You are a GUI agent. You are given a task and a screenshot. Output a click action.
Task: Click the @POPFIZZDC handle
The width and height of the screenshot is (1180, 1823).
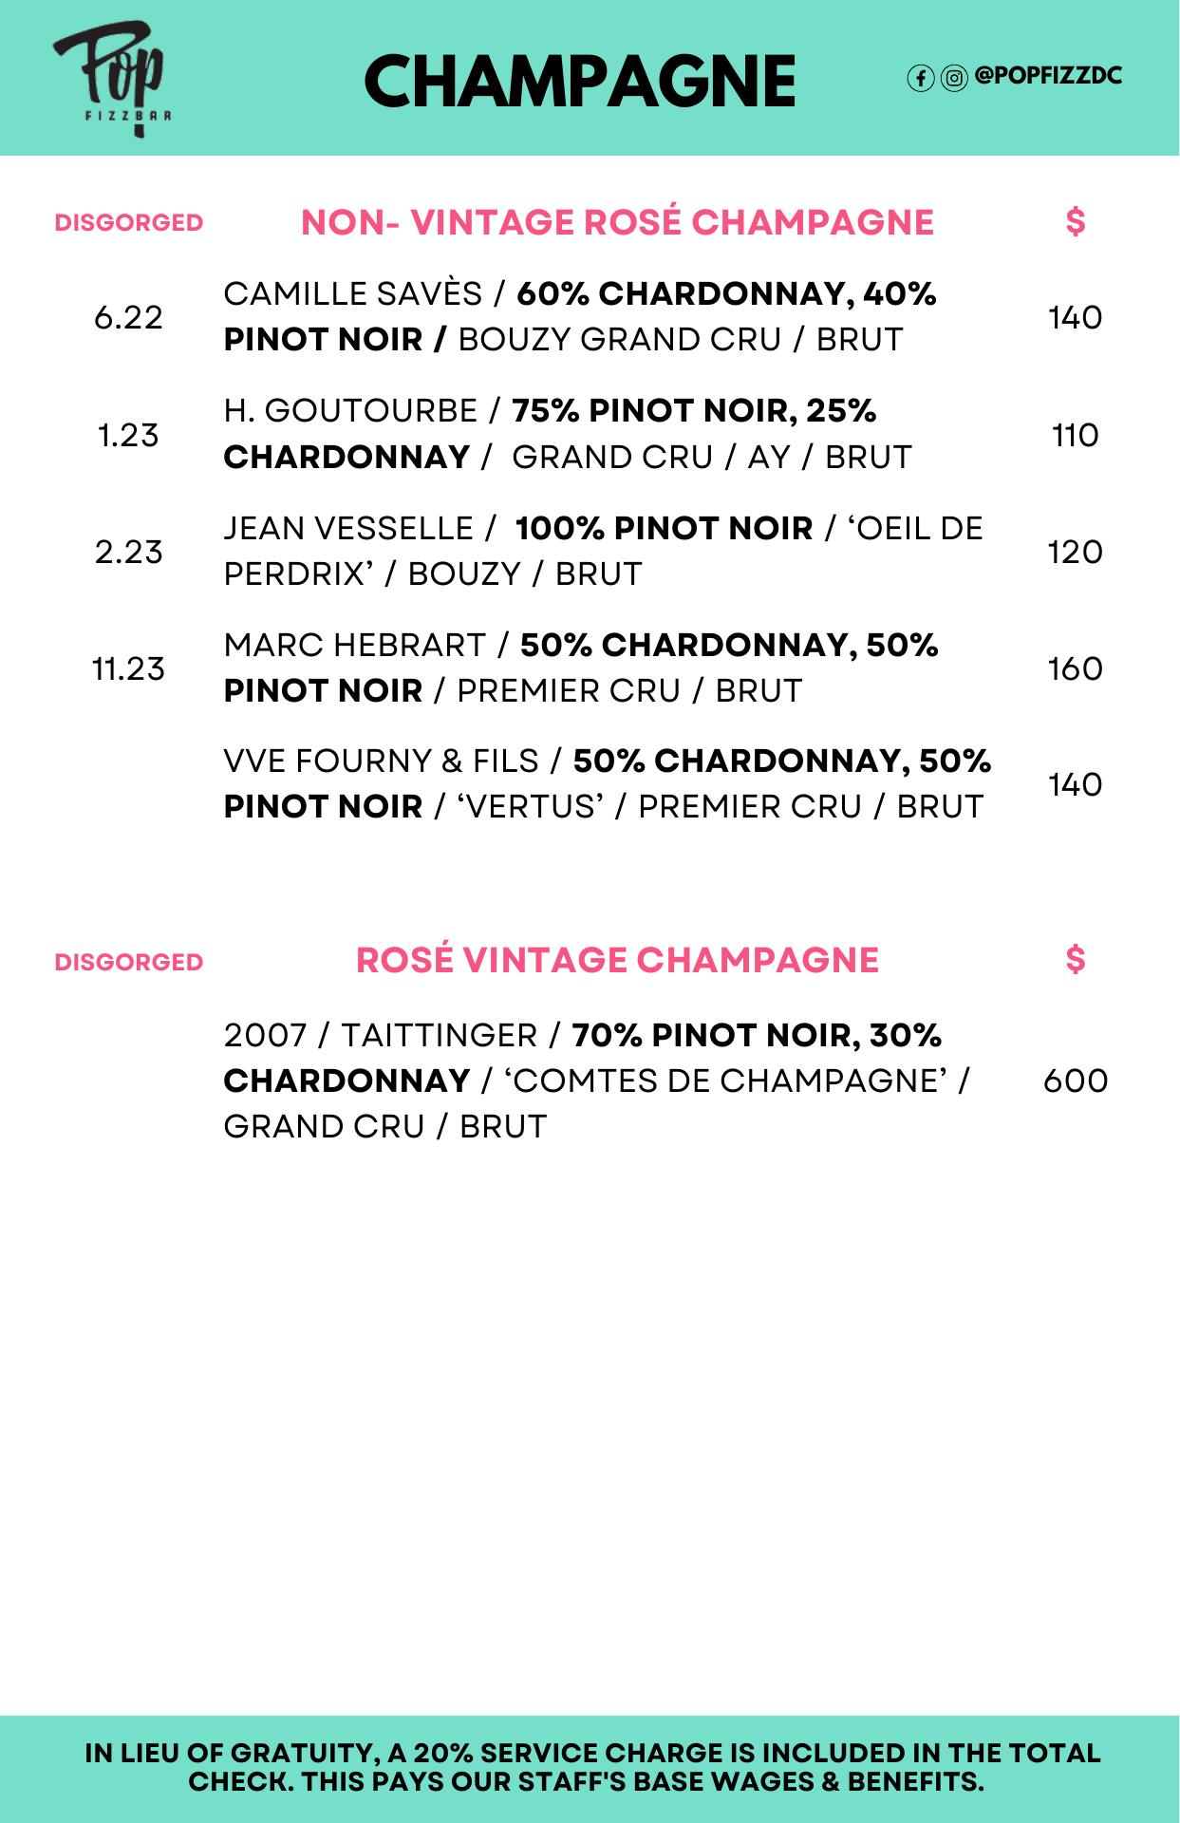pyautogui.click(x=1048, y=76)
